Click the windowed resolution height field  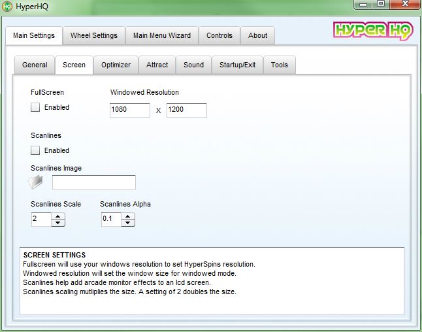tap(186, 110)
